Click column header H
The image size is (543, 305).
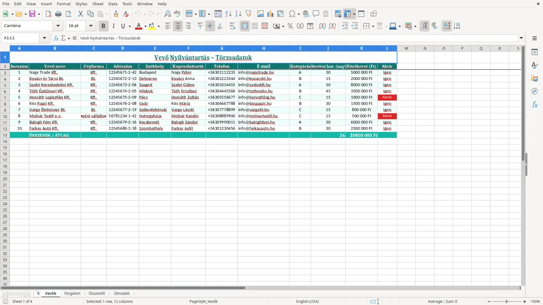(x=263, y=48)
